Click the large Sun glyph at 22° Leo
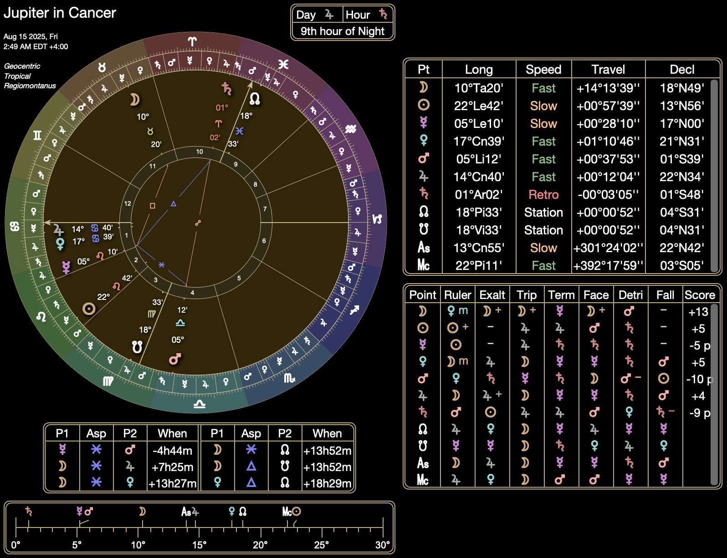 [89, 309]
